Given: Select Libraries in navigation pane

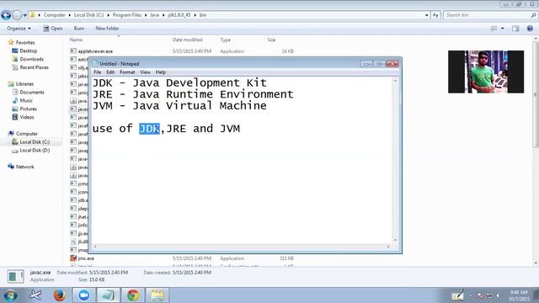Looking at the screenshot, I should (24, 84).
